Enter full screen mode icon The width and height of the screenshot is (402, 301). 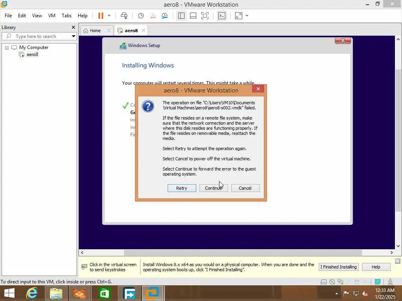(205, 16)
